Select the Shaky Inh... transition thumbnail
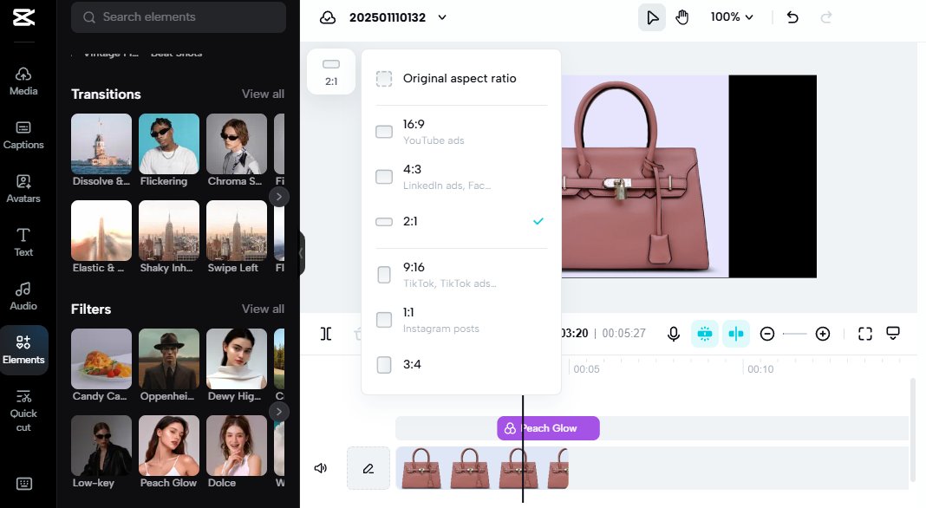 click(x=169, y=231)
